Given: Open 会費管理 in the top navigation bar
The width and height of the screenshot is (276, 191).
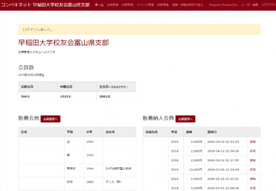Looking at the screenshot, I should (x=127, y=5).
